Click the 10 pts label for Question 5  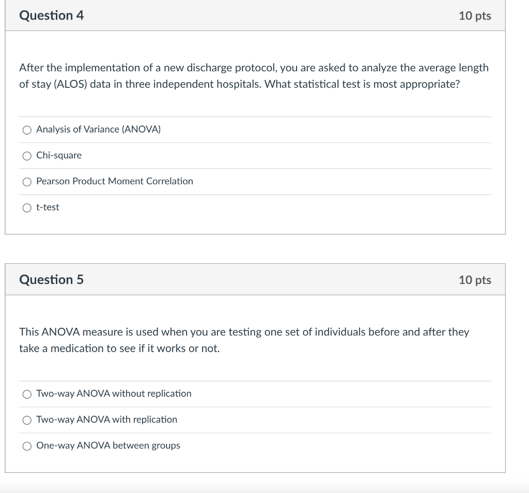(475, 279)
